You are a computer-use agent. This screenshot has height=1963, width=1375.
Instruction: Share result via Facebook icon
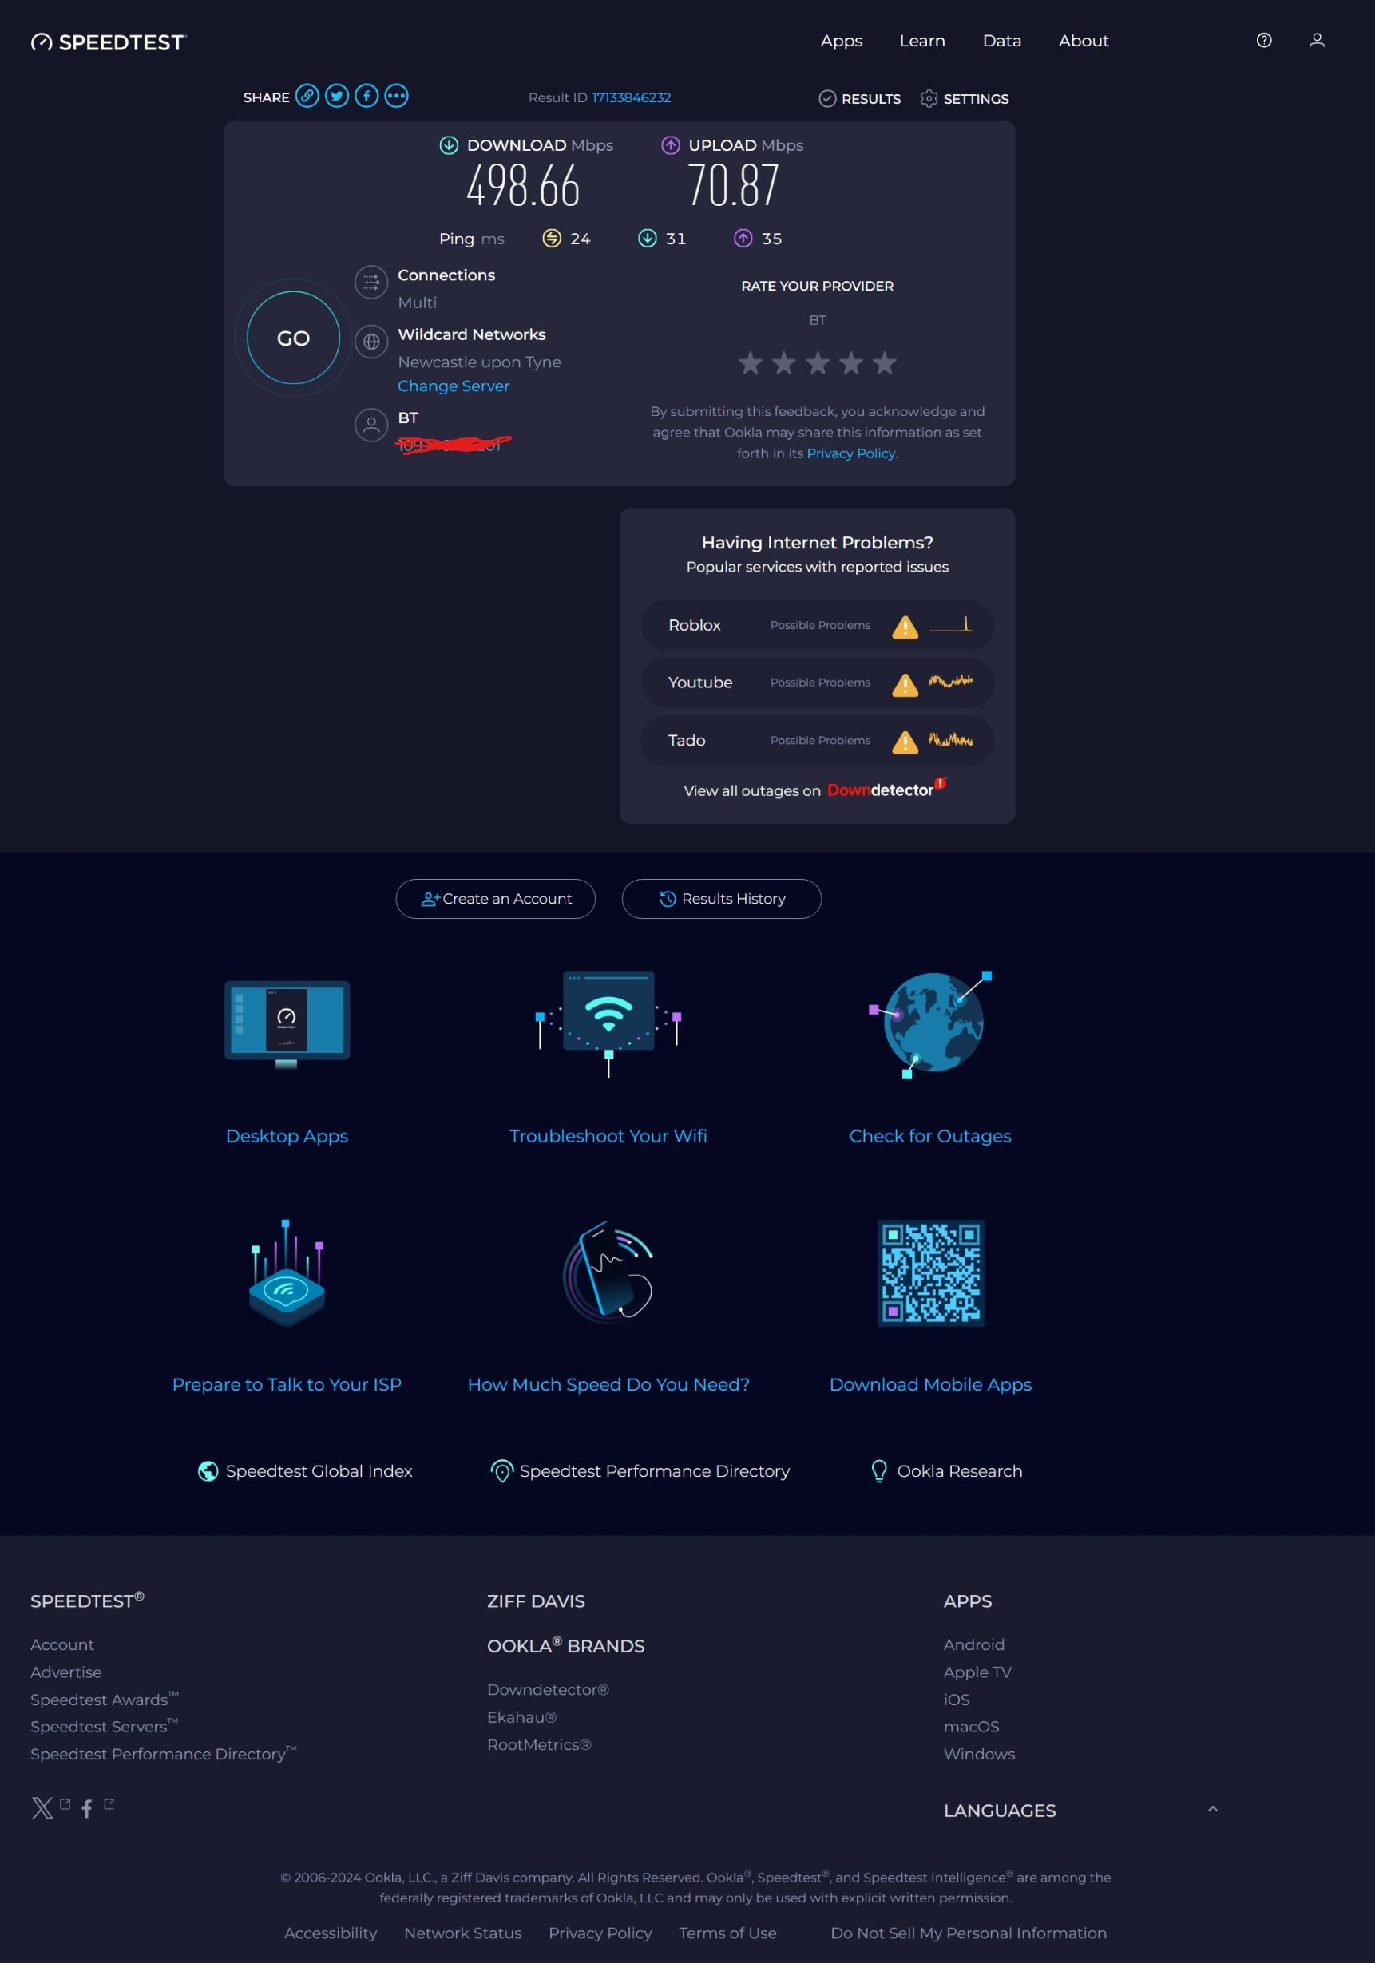point(367,96)
